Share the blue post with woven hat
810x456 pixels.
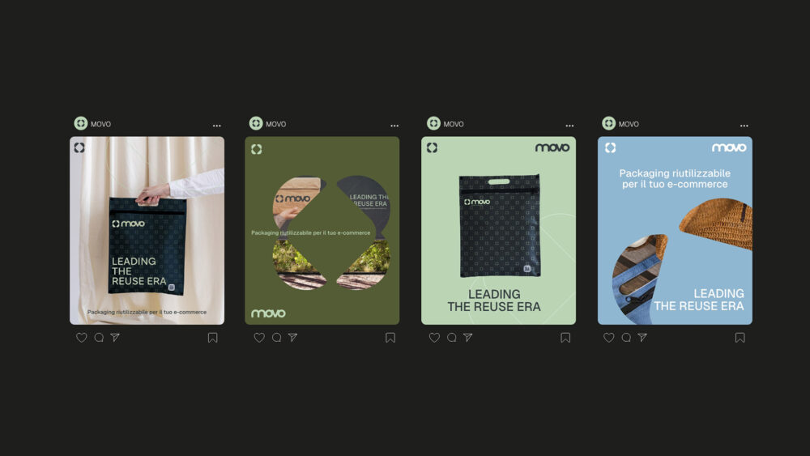point(642,337)
